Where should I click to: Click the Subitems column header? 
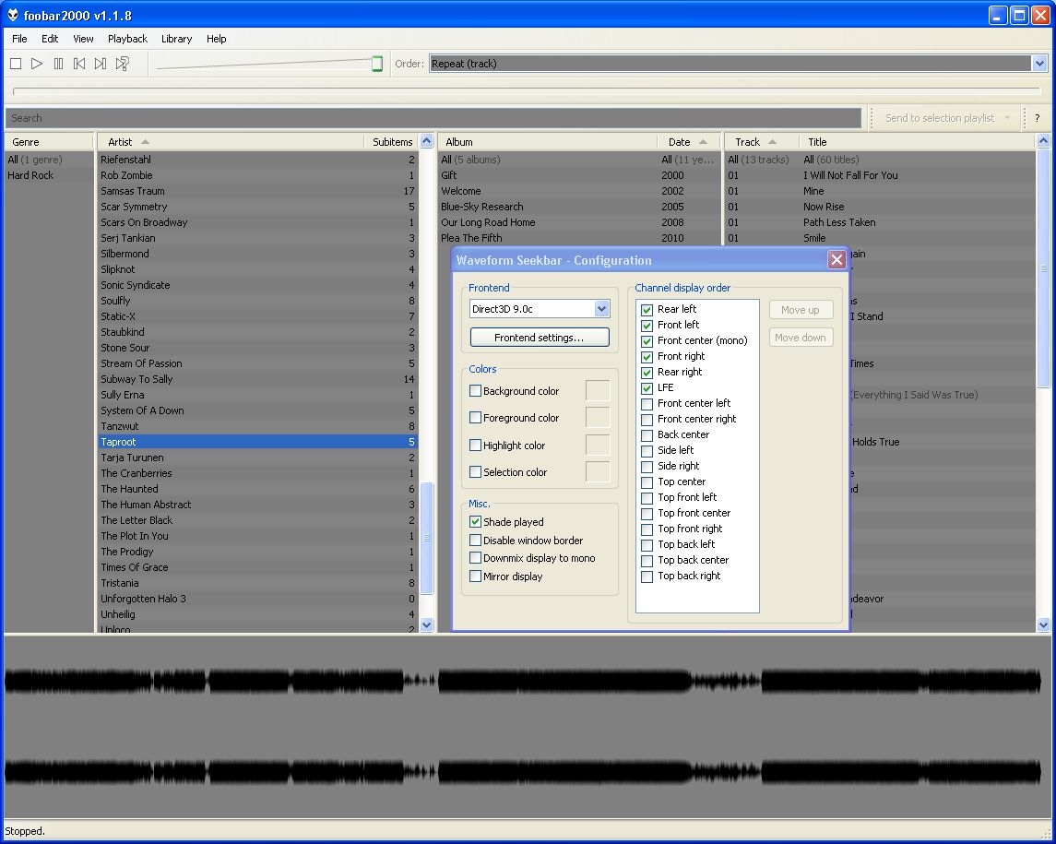coord(392,141)
